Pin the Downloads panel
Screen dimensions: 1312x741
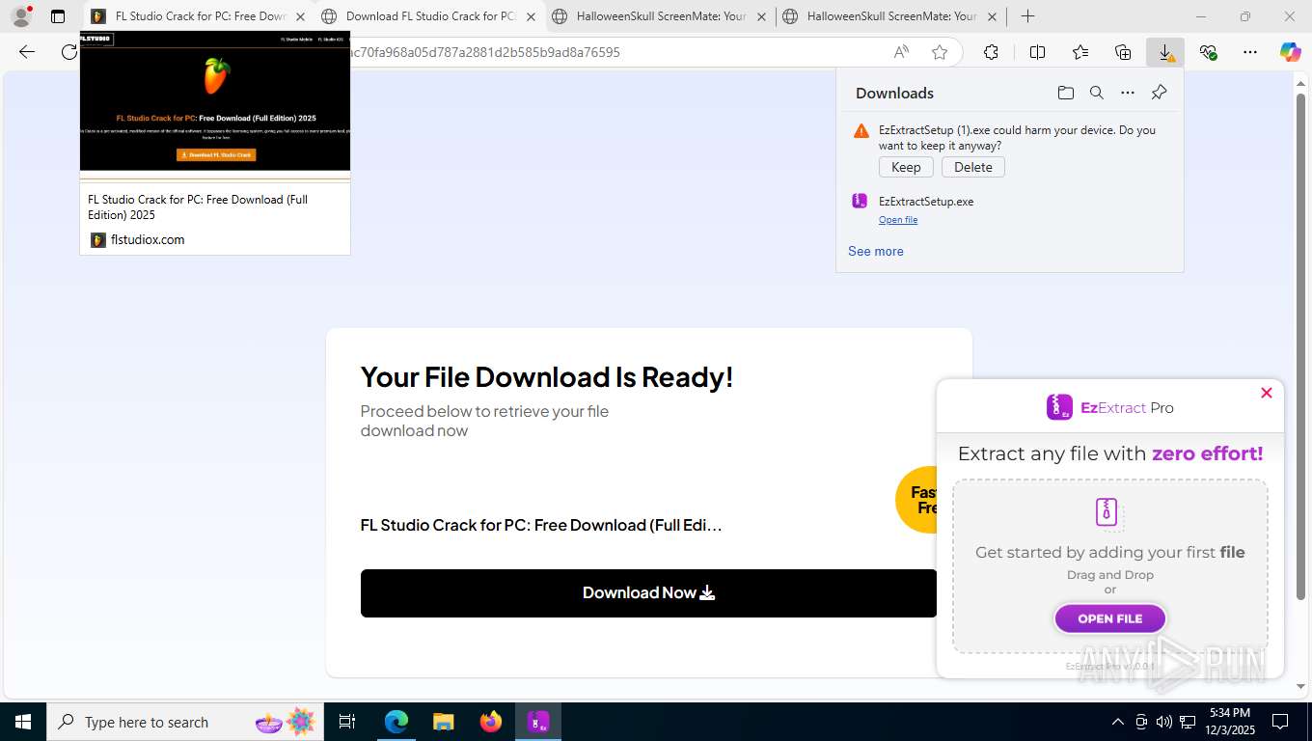coord(1160,93)
